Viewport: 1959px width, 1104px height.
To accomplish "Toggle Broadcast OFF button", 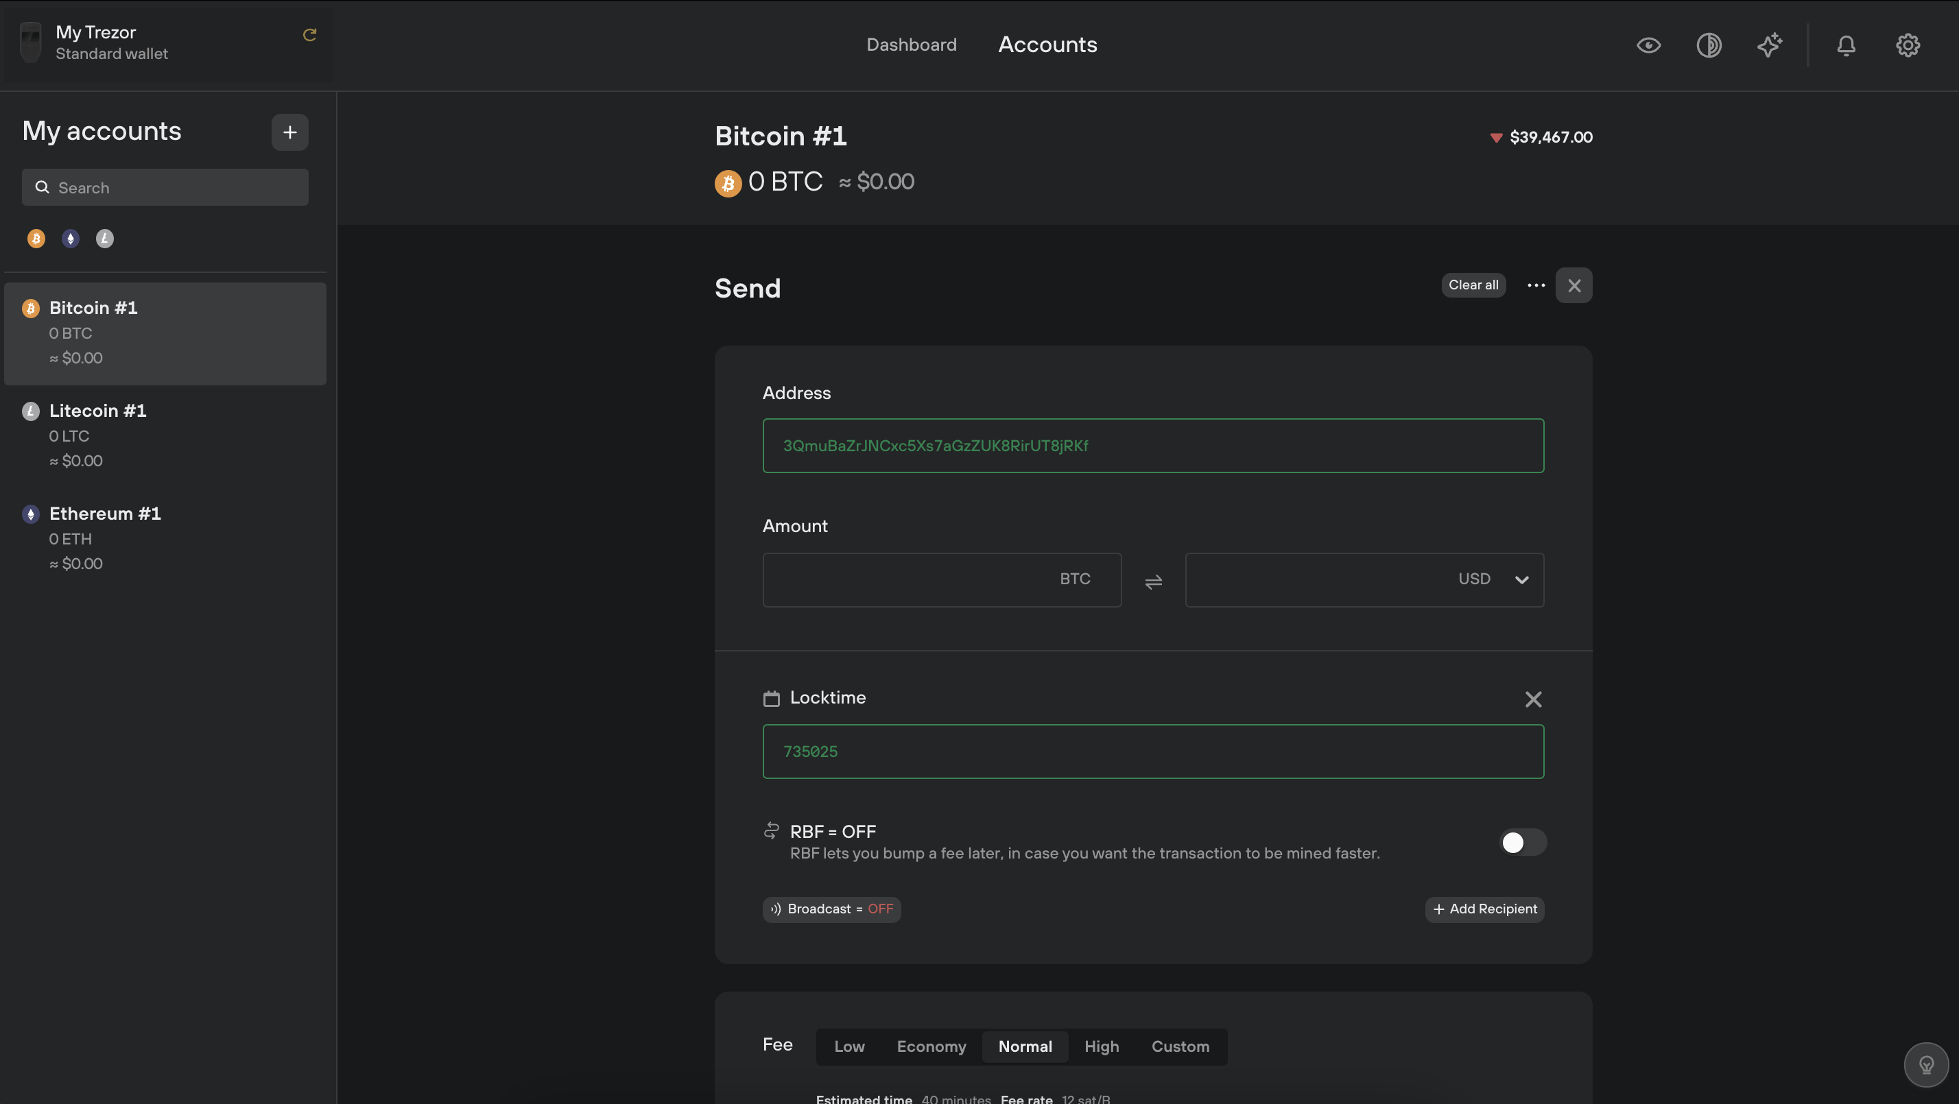I will [830, 908].
